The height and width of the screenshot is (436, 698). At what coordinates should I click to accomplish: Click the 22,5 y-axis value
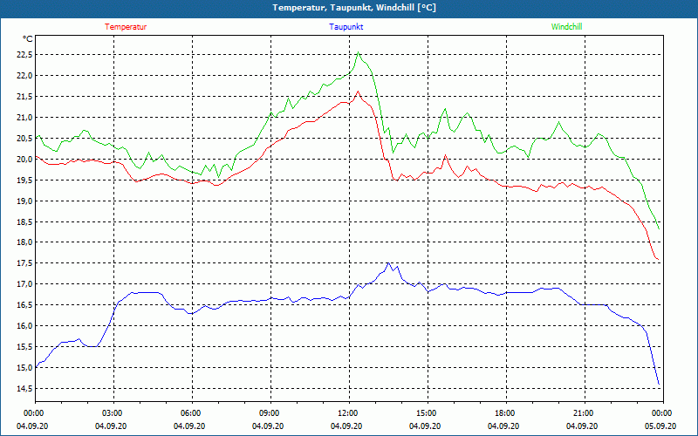point(24,55)
